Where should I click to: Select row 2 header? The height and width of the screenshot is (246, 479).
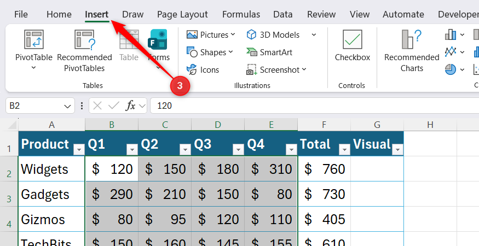coord(9,169)
